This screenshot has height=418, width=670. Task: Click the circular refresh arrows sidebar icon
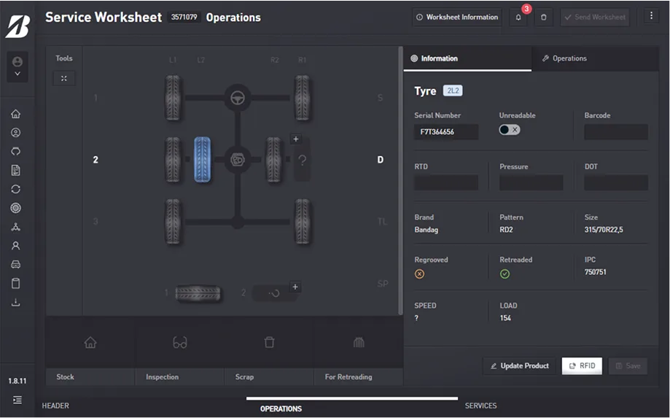point(16,189)
